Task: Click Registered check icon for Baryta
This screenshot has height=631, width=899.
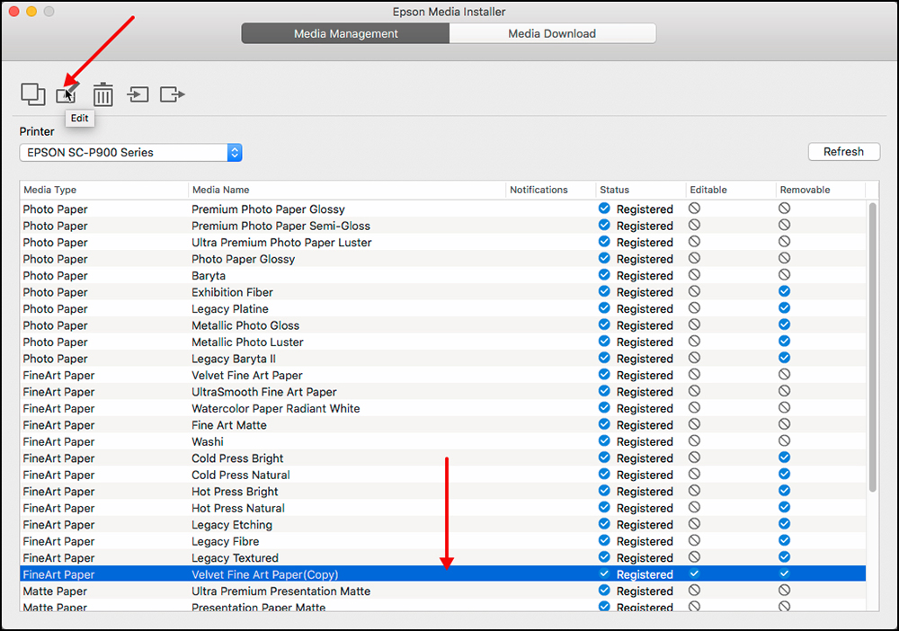Action: (604, 274)
